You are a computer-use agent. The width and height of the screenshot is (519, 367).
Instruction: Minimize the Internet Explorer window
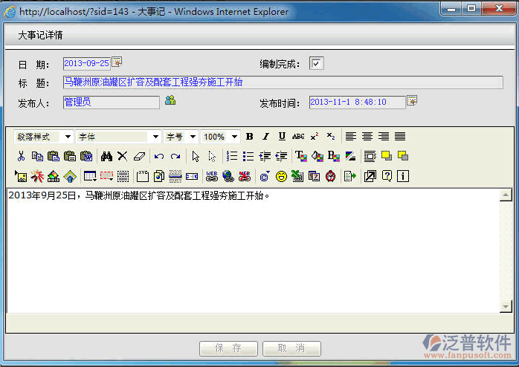coord(451,8)
